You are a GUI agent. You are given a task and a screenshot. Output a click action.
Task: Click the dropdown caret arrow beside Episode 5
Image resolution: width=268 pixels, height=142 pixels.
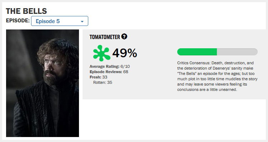82,22
